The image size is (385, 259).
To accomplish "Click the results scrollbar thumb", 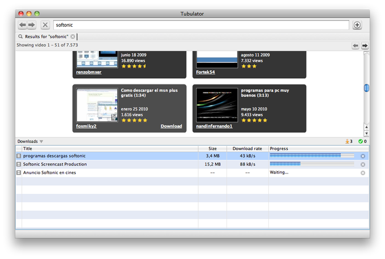I will (x=366, y=88).
